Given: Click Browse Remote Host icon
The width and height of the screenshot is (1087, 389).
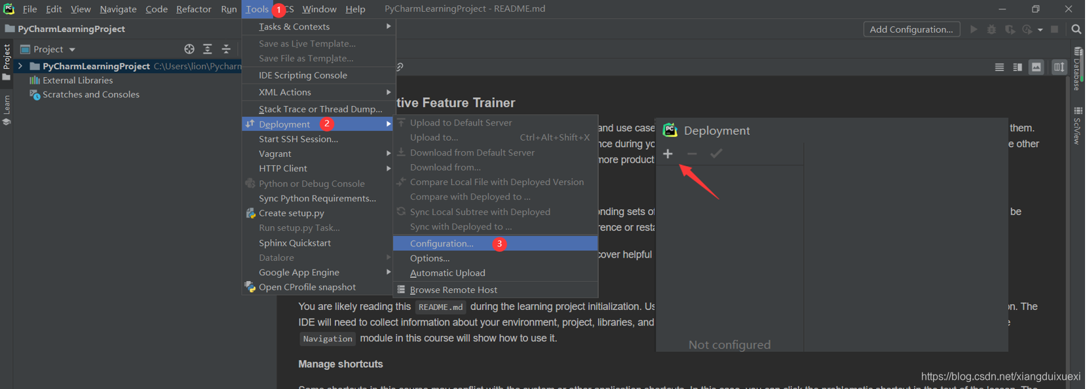Looking at the screenshot, I should point(401,290).
